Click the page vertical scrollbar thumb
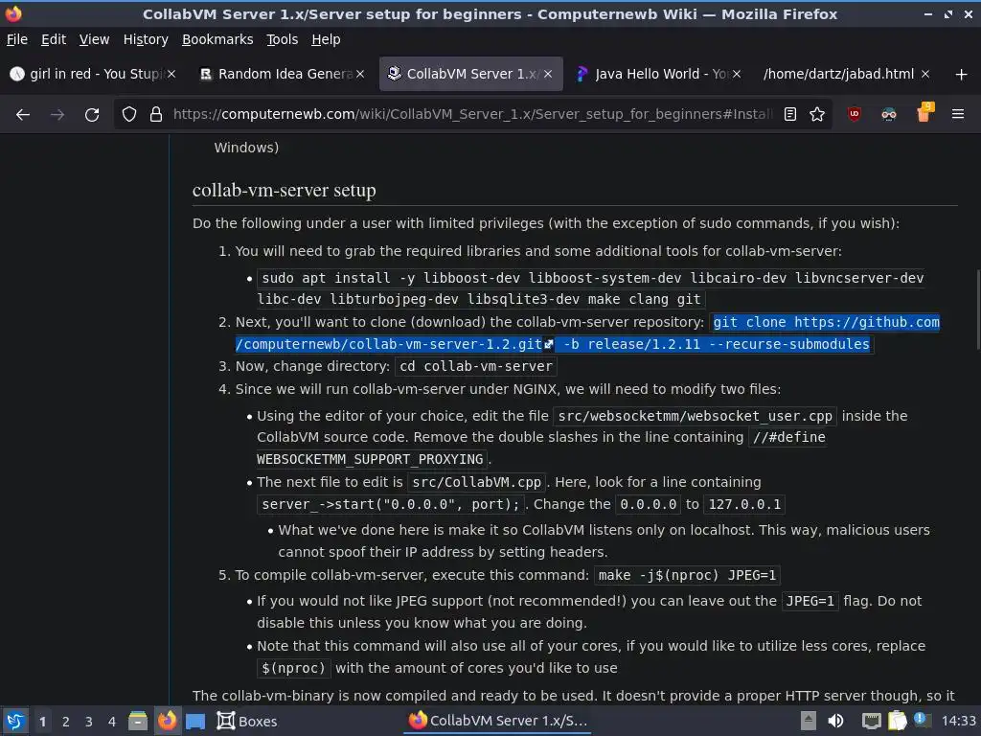The width and height of the screenshot is (981, 736). [977, 310]
